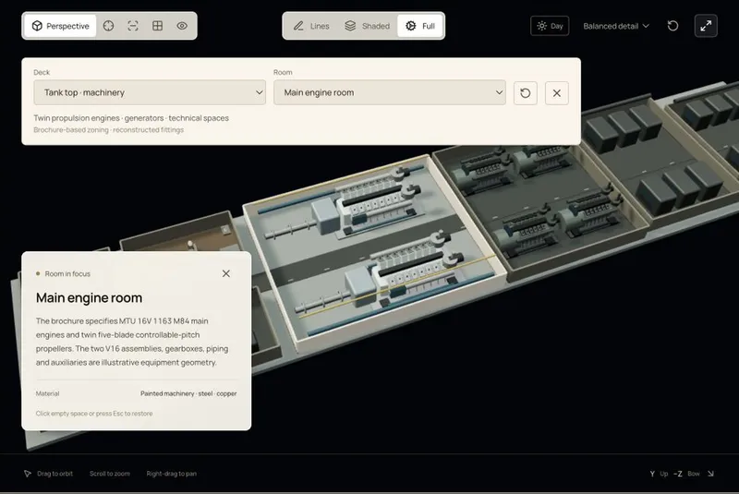739x494 pixels.
Task: Open the Deck dropdown Tank top machinery
Action: (150, 92)
